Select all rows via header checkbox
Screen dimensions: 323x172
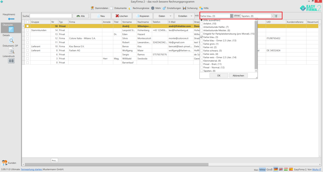point(27,22)
